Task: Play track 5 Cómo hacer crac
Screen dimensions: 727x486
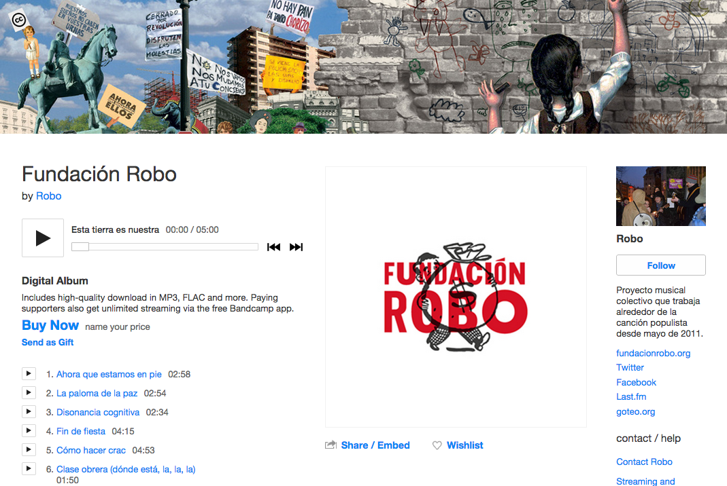Action: 29,449
